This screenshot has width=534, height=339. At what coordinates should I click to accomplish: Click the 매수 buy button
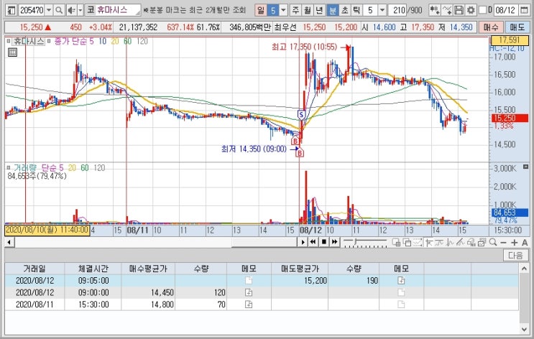(491, 27)
